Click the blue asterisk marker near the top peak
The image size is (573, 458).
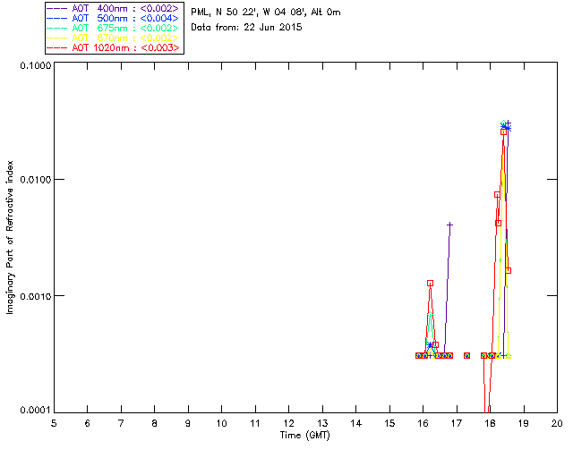point(507,127)
